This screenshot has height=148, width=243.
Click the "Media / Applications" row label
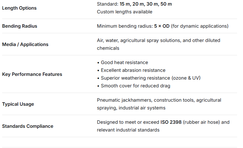coord(25,44)
